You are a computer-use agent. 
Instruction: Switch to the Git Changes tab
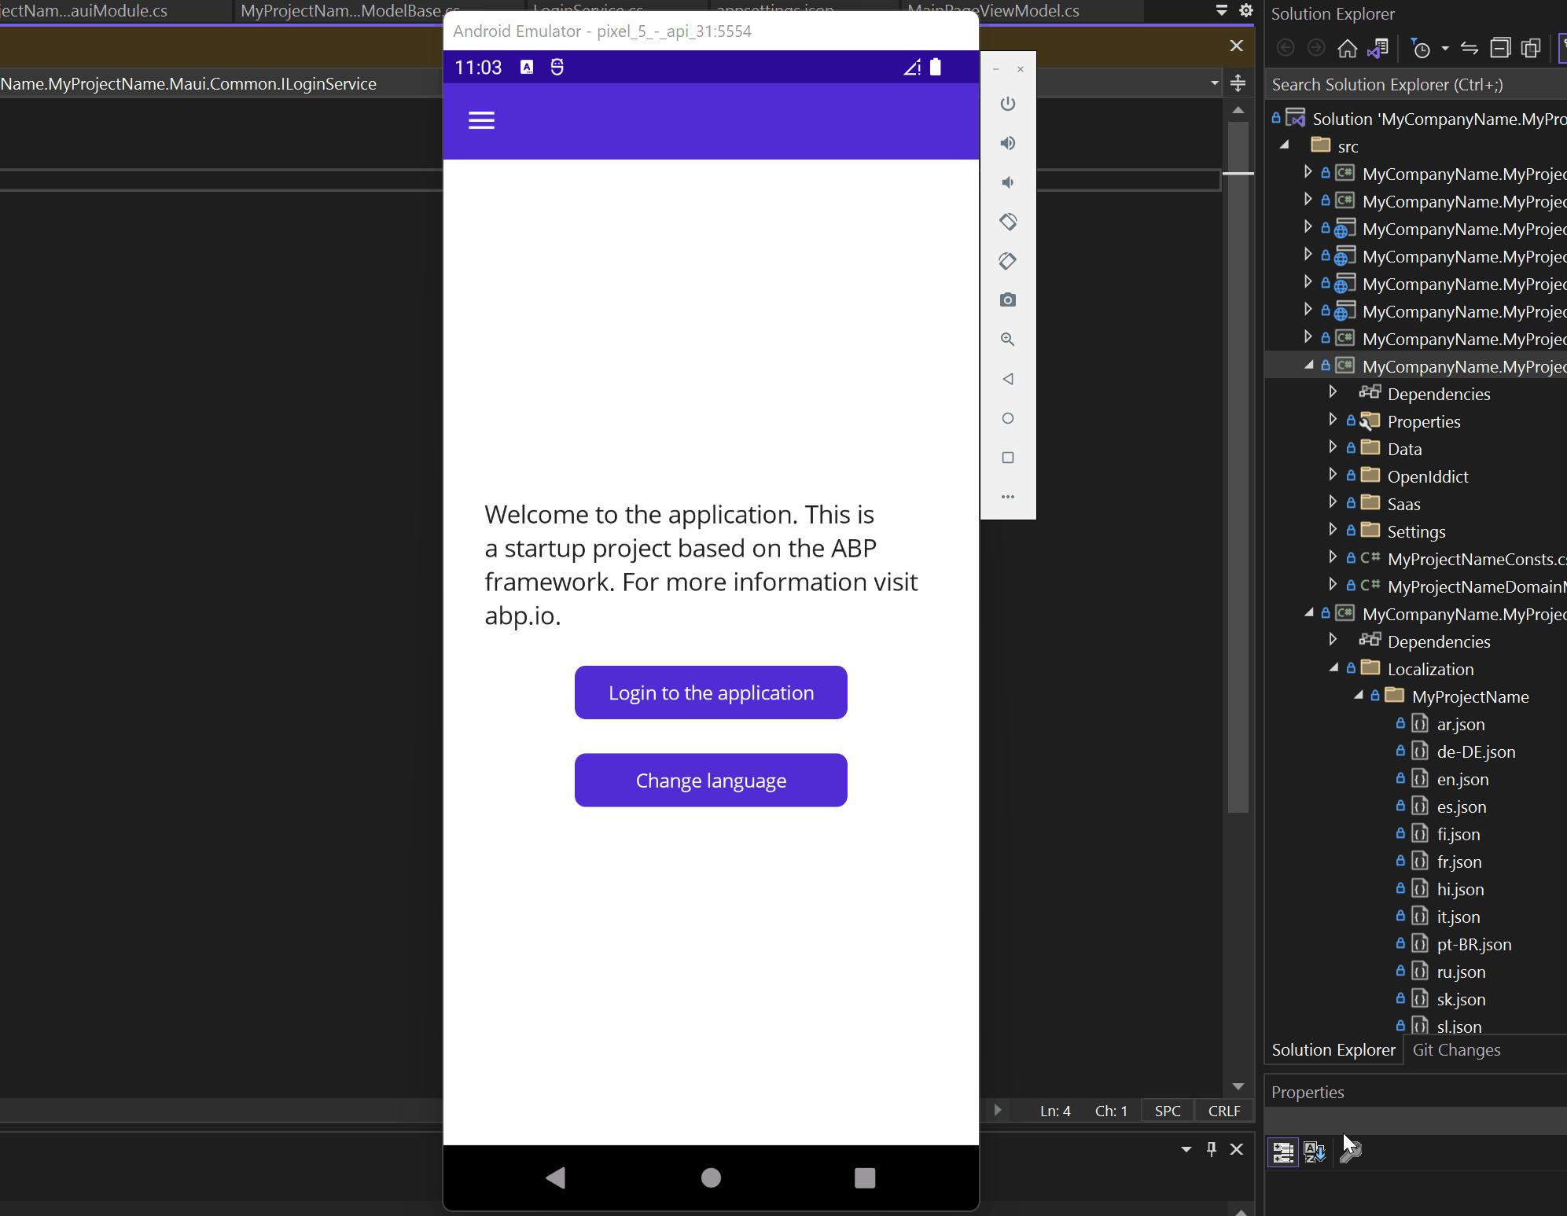click(x=1456, y=1050)
